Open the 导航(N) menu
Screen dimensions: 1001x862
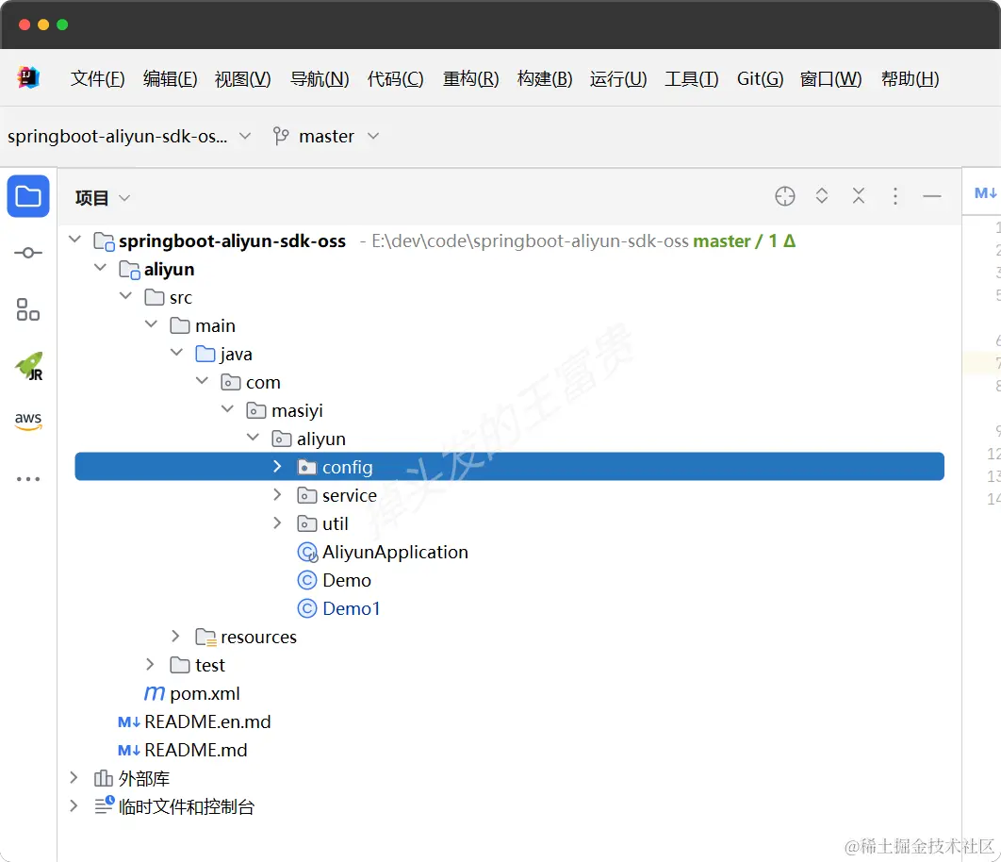pos(320,78)
